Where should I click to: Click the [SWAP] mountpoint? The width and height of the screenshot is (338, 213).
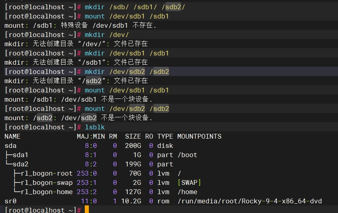pos(189,183)
